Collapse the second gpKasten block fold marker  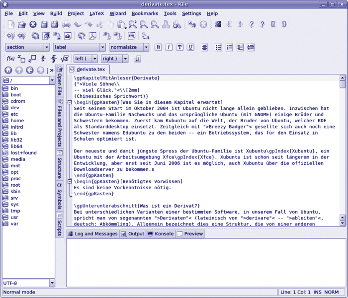point(70,181)
